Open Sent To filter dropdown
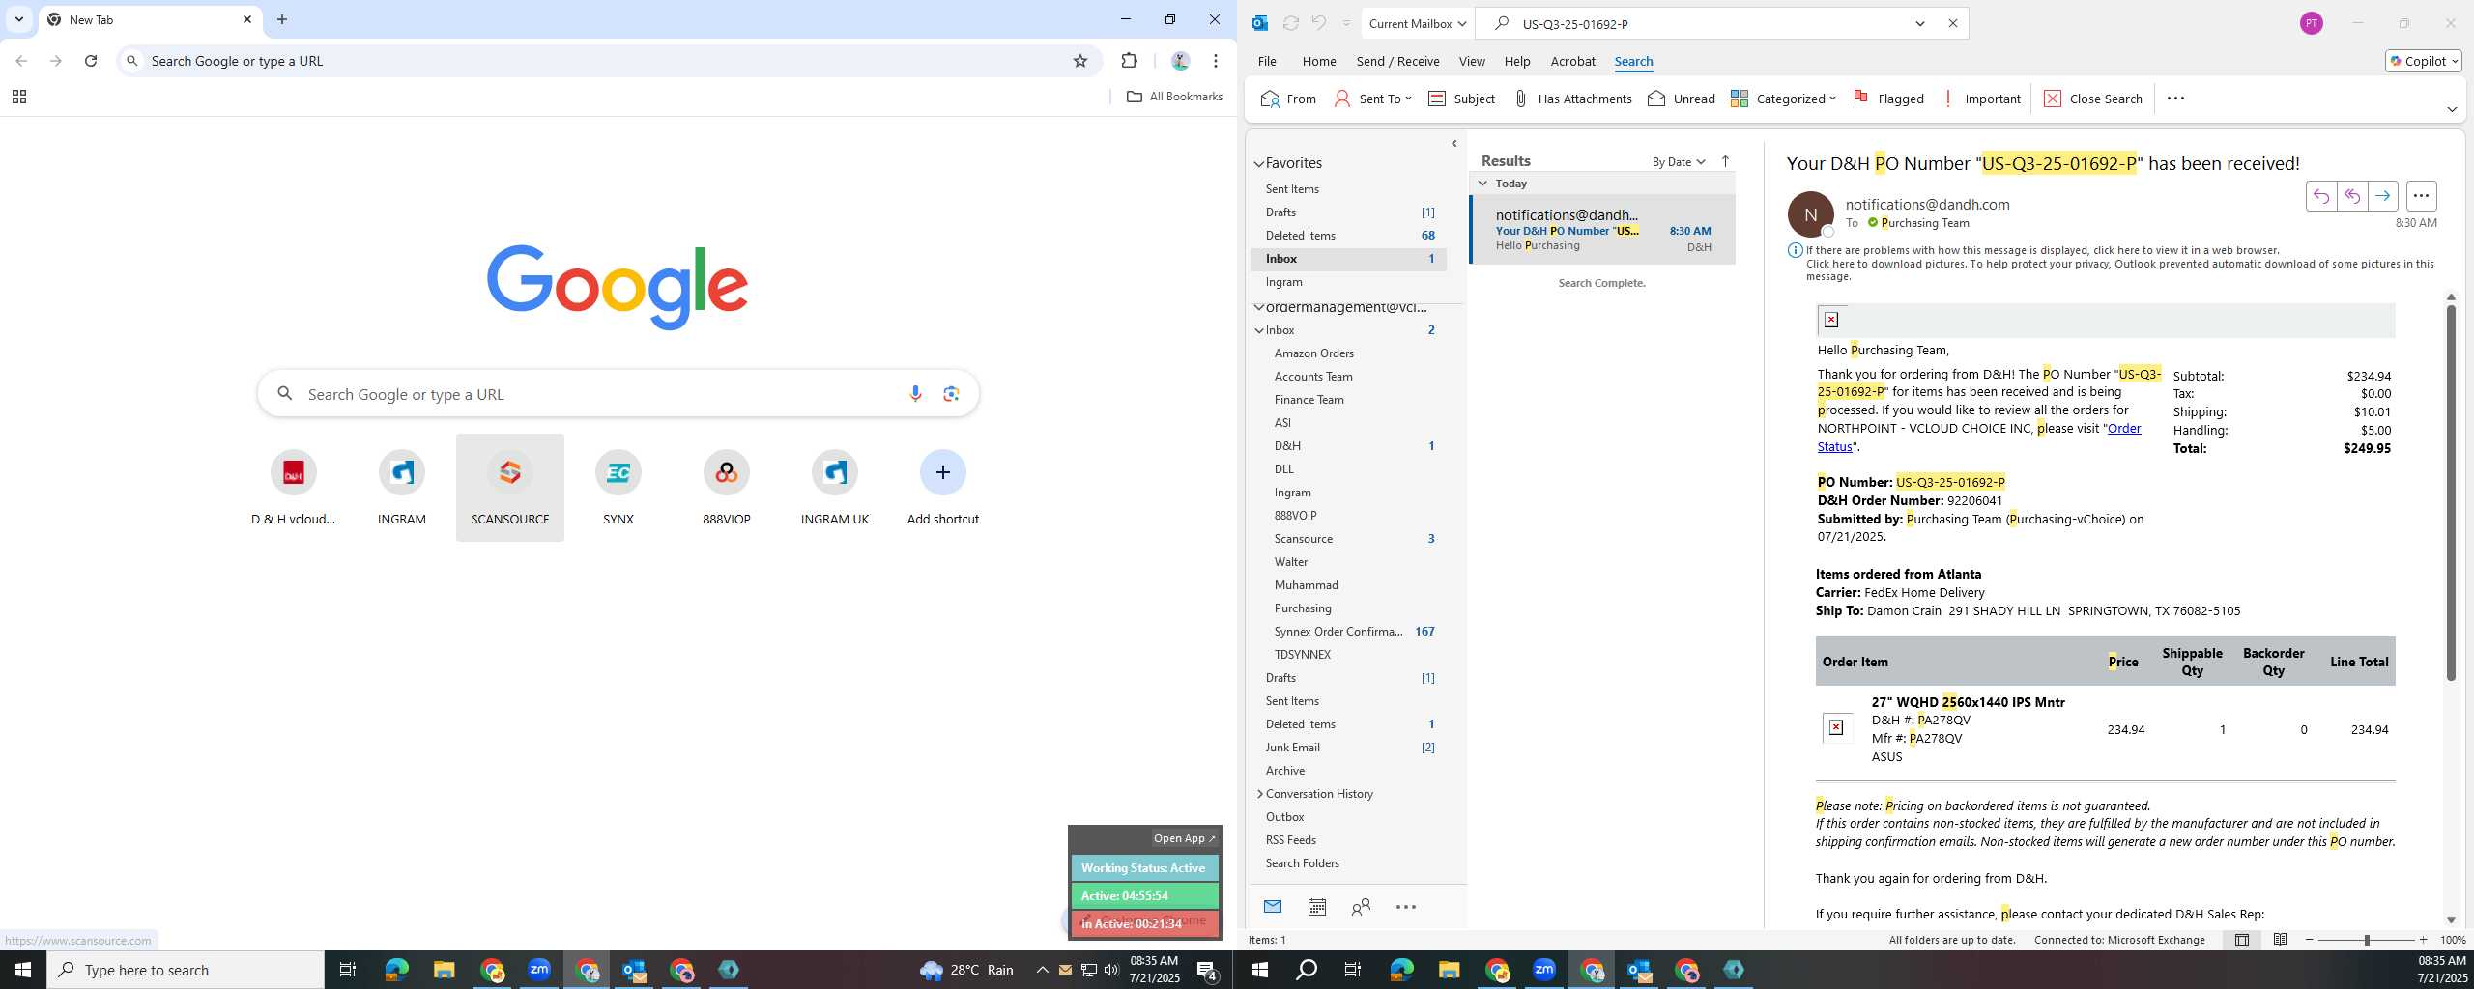This screenshot has height=989, width=2474. pos(1372,99)
